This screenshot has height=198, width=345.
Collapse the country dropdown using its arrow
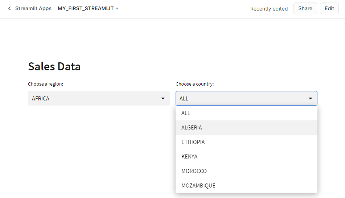(x=311, y=98)
